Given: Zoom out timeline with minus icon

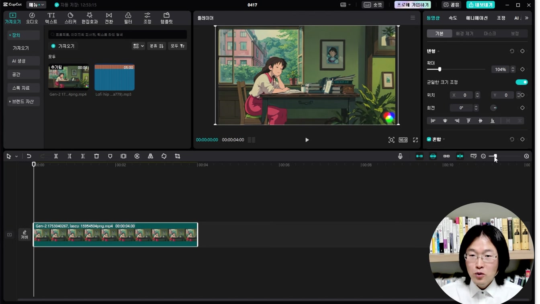Looking at the screenshot, I should pos(483,156).
